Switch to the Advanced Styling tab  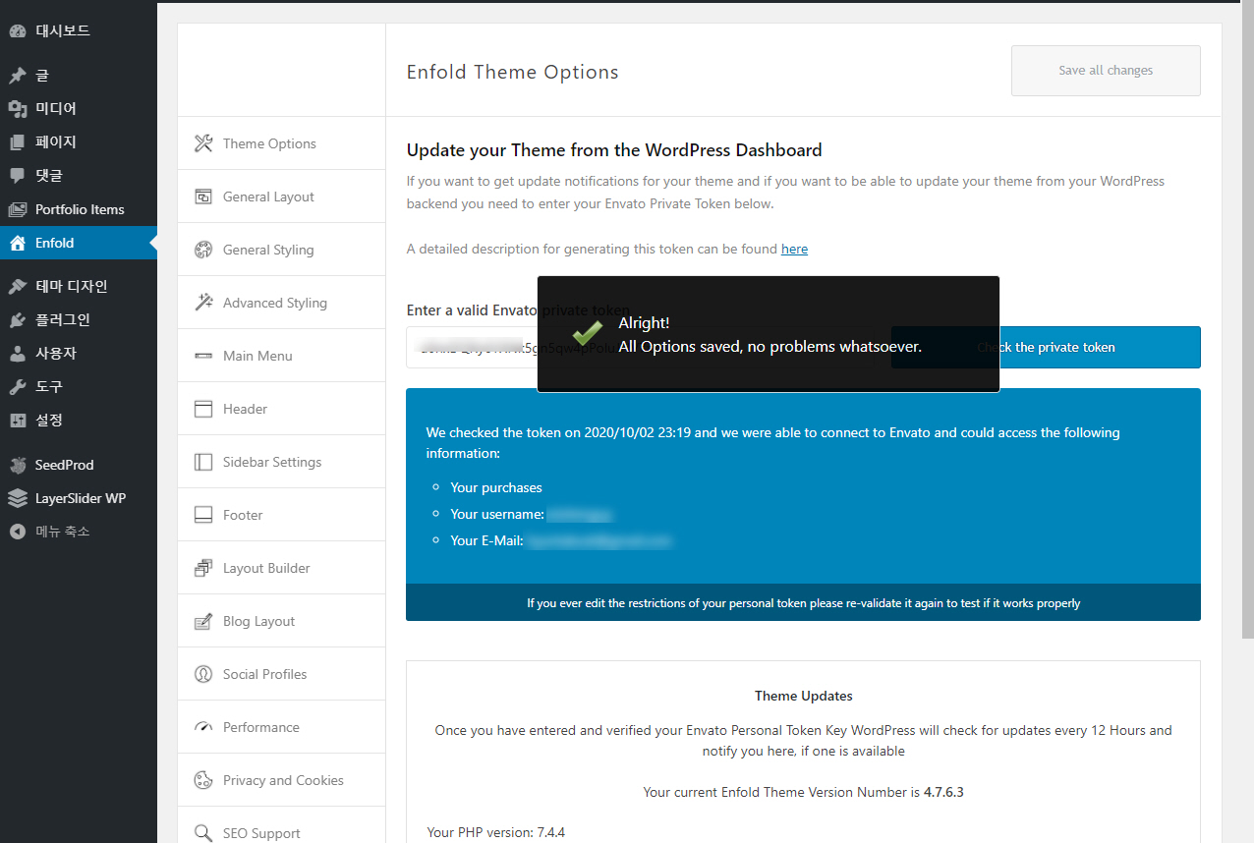click(x=281, y=303)
